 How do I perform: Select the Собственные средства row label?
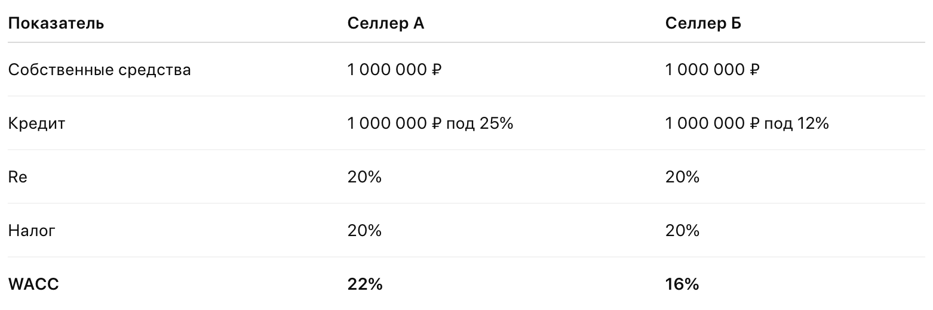(99, 70)
